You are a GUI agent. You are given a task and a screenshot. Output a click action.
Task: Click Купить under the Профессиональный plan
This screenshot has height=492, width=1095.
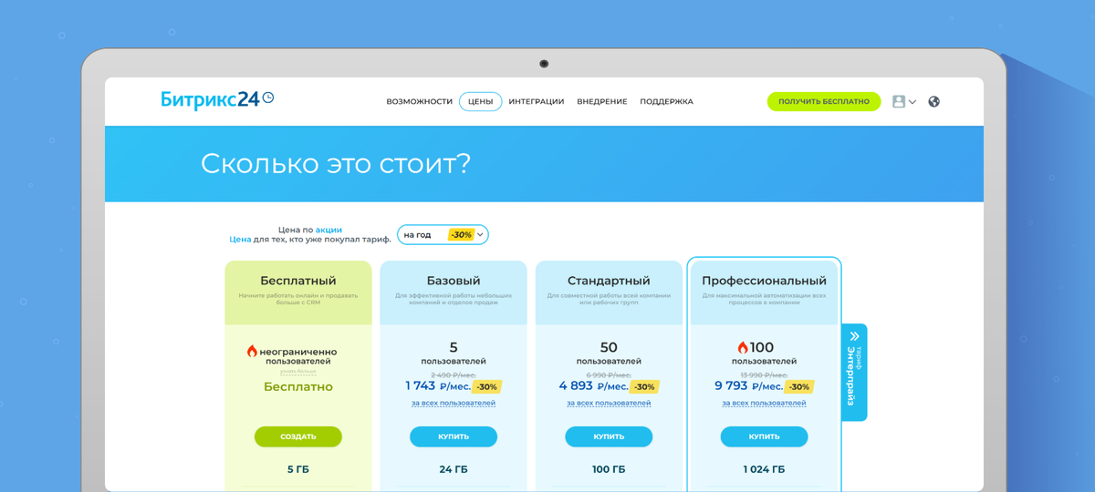pos(765,436)
